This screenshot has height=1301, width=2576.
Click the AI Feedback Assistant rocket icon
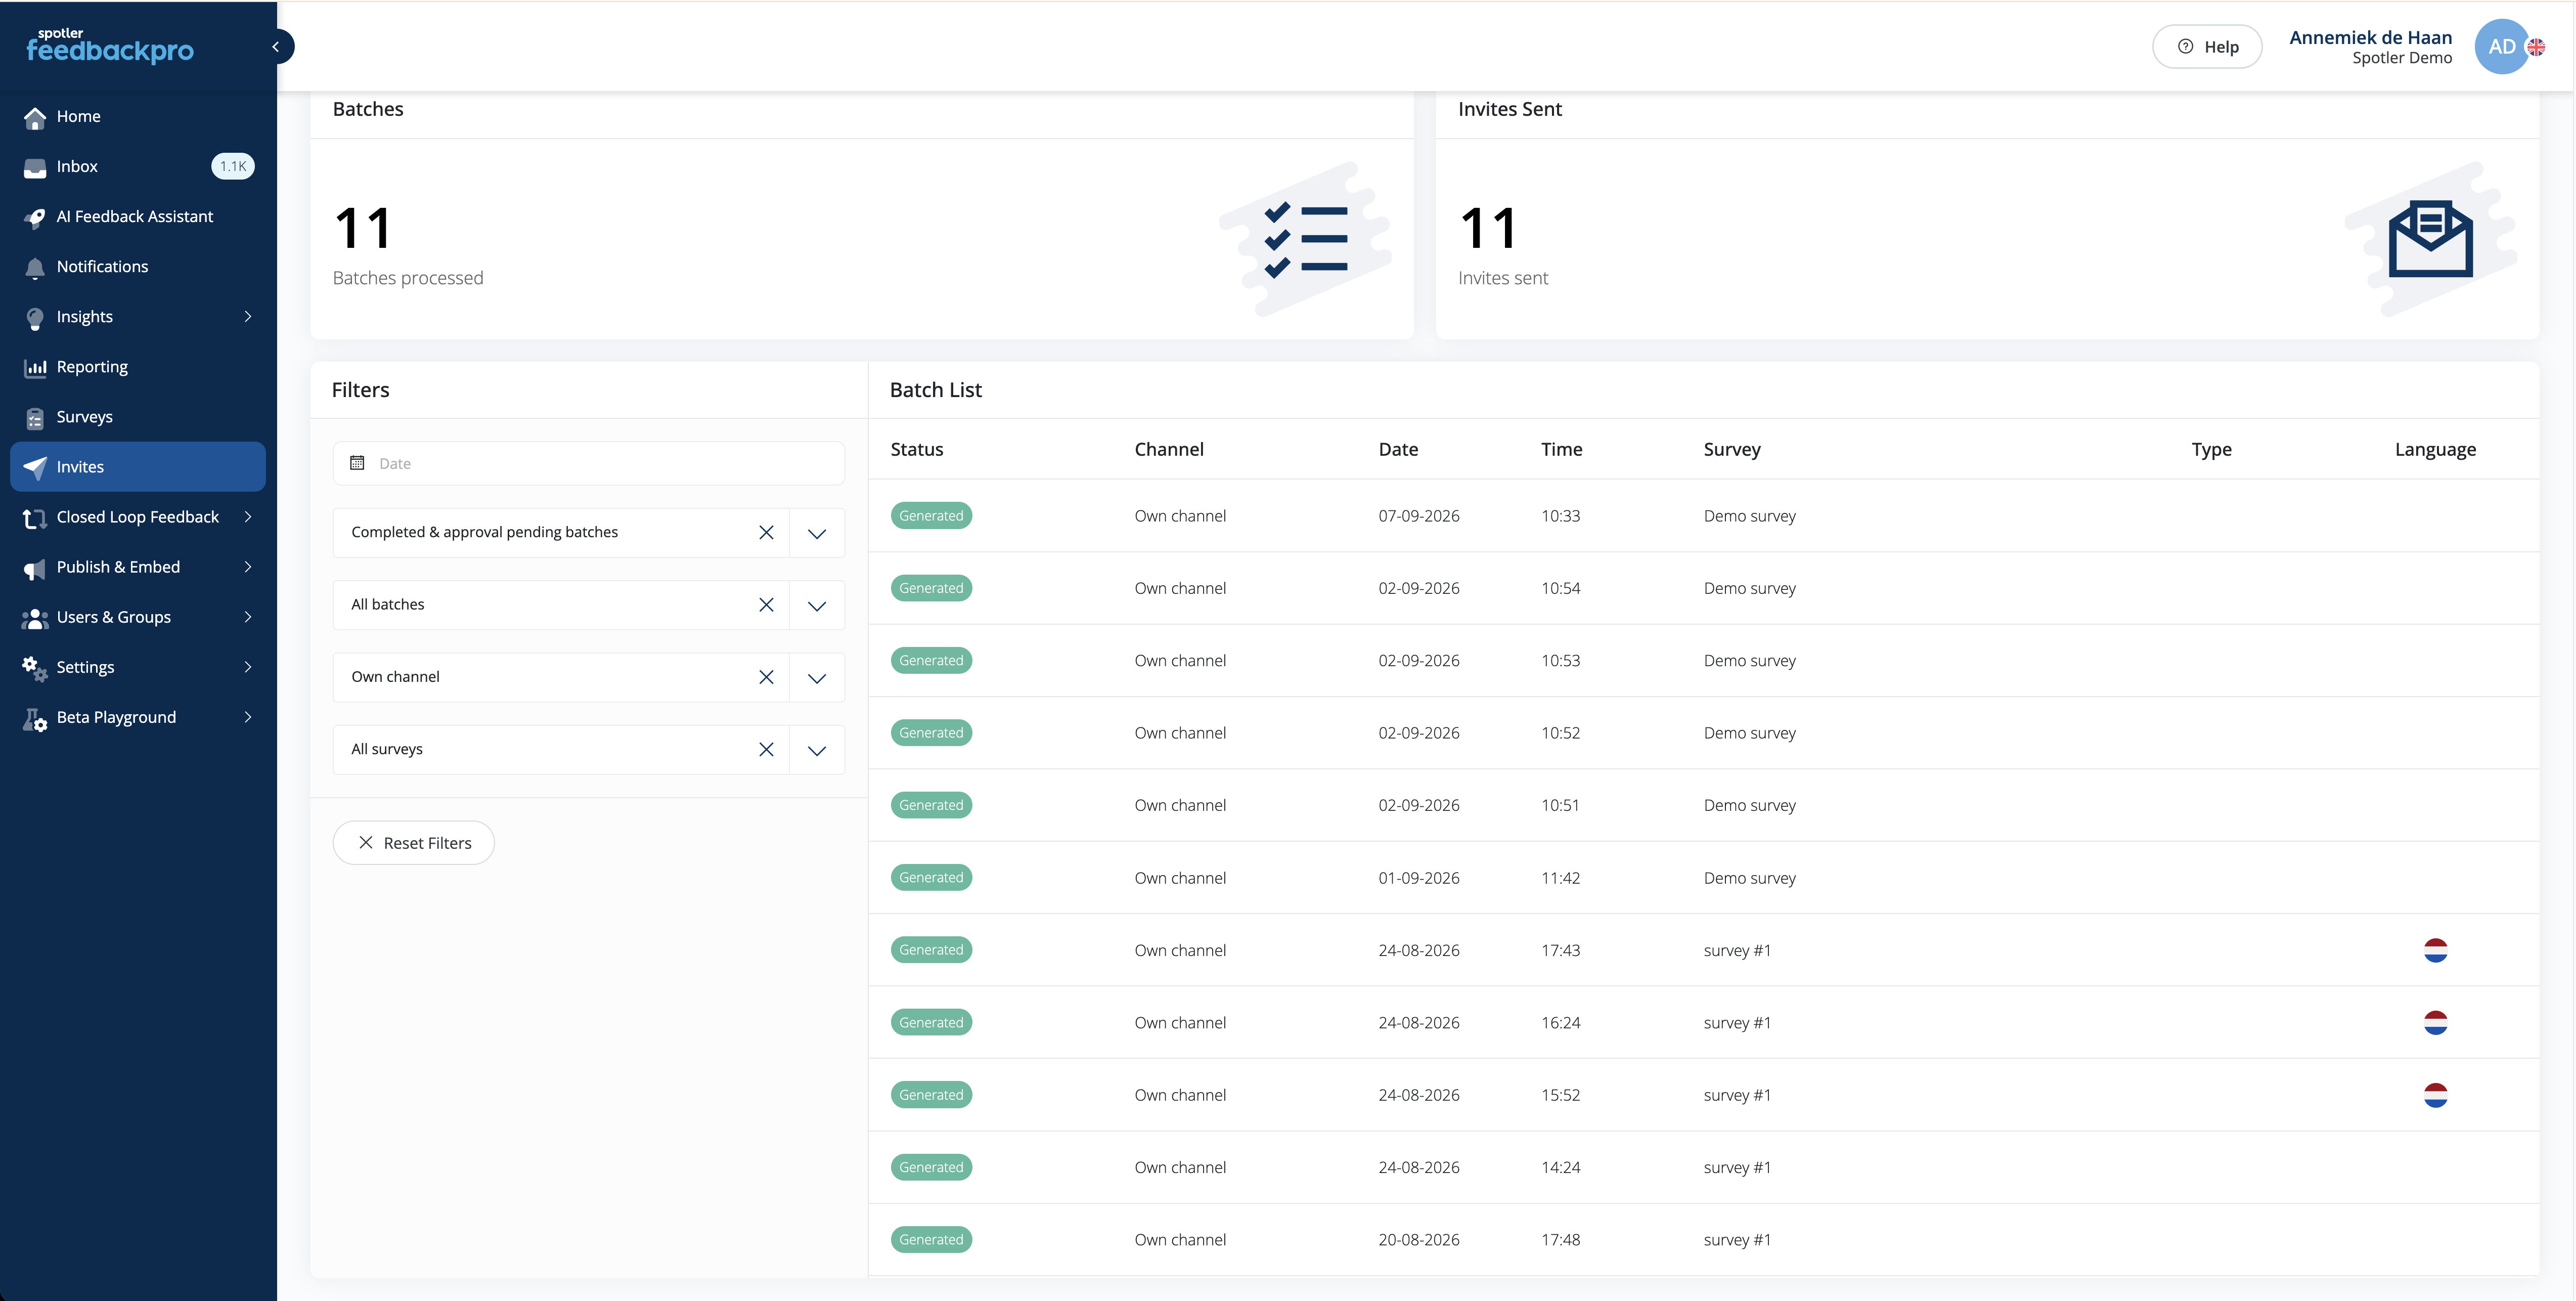point(35,218)
